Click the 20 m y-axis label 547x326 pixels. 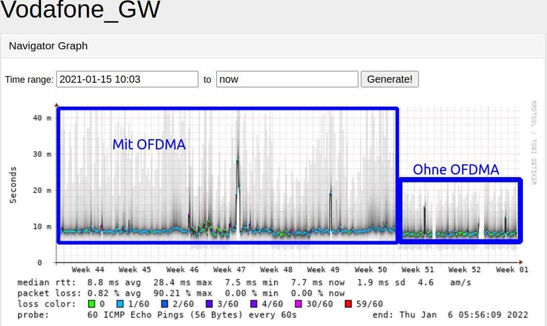click(42, 191)
